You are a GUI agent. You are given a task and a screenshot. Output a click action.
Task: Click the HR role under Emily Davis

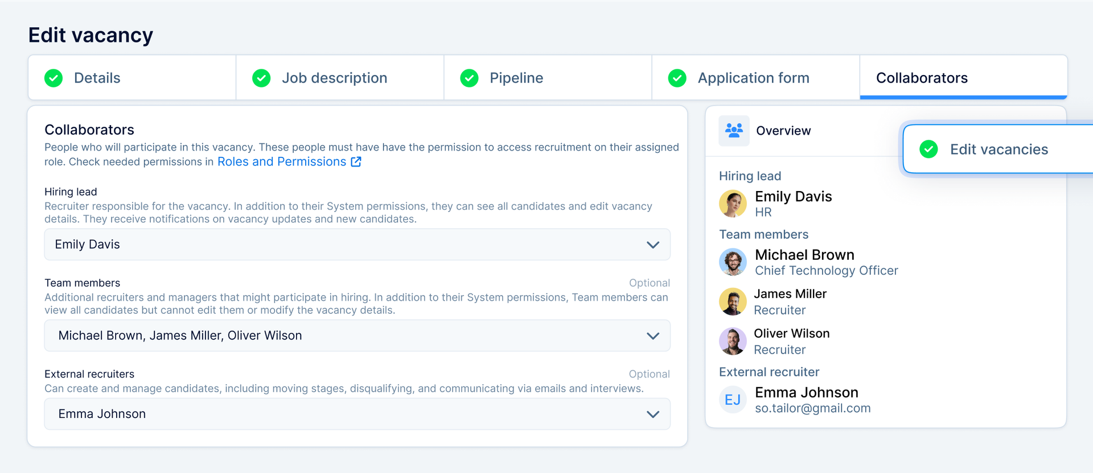pos(763,212)
